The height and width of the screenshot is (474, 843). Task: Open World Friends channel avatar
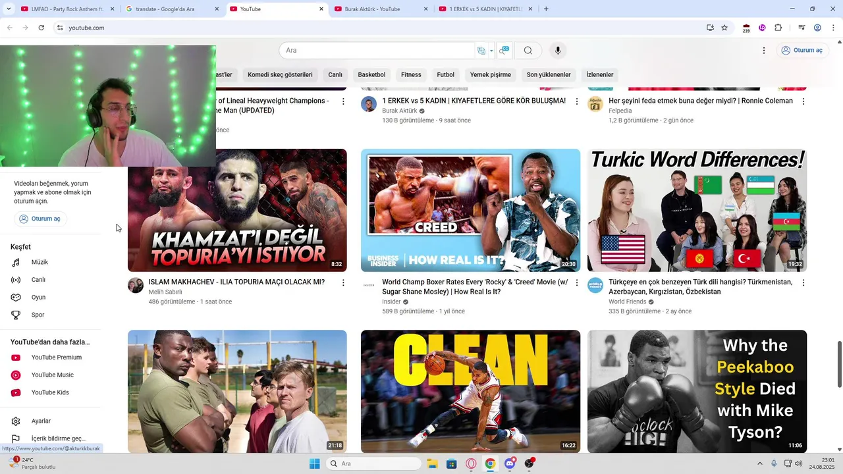595,285
